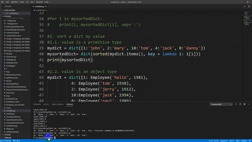
Task: Add a new terminal with plus icon
Action: pyautogui.click(x=236, y=104)
